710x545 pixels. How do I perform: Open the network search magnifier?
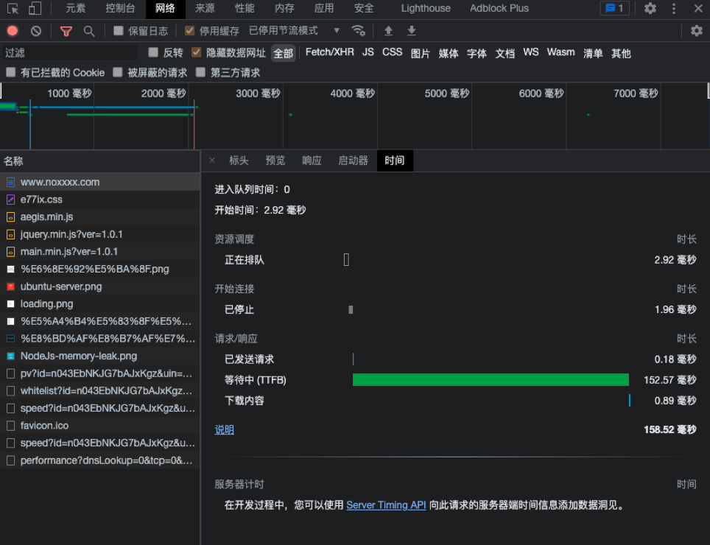point(89,31)
